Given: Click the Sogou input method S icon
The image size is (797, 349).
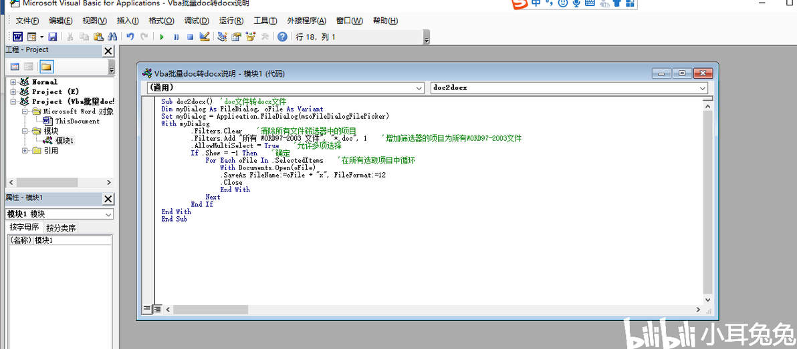Looking at the screenshot, I should click(x=520, y=4).
